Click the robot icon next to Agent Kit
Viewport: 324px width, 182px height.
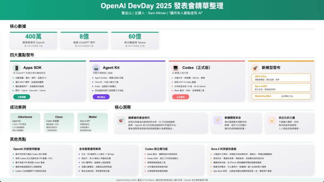coord(96,68)
